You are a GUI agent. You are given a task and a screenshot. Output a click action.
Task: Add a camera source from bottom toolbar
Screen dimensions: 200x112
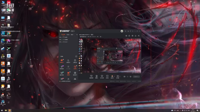96,77
